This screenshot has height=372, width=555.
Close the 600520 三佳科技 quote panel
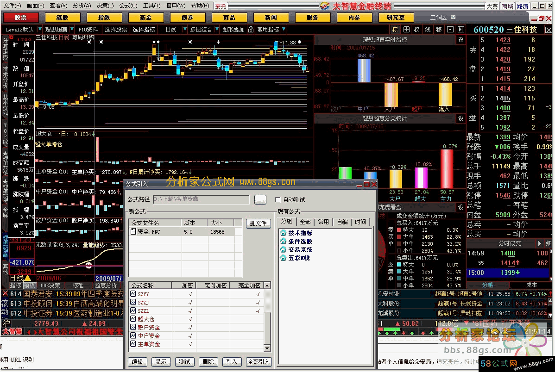548,30
